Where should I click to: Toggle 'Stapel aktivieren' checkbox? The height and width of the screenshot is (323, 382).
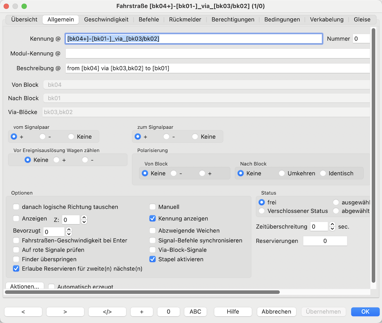coord(153,259)
